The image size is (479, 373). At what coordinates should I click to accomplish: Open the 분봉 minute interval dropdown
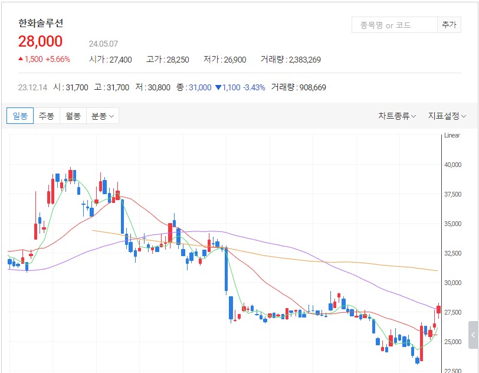(x=102, y=116)
